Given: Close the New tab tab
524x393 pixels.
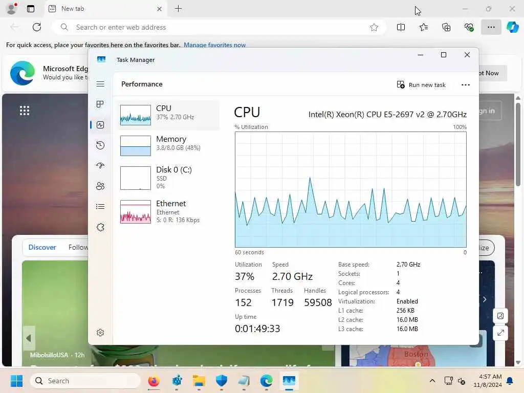Looking at the screenshot, I should pyautogui.click(x=160, y=9).
